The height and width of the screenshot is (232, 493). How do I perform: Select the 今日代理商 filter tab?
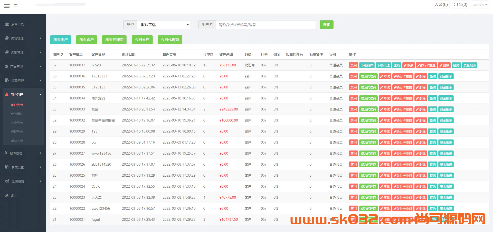pyautogui.click(x=170, y=40)
